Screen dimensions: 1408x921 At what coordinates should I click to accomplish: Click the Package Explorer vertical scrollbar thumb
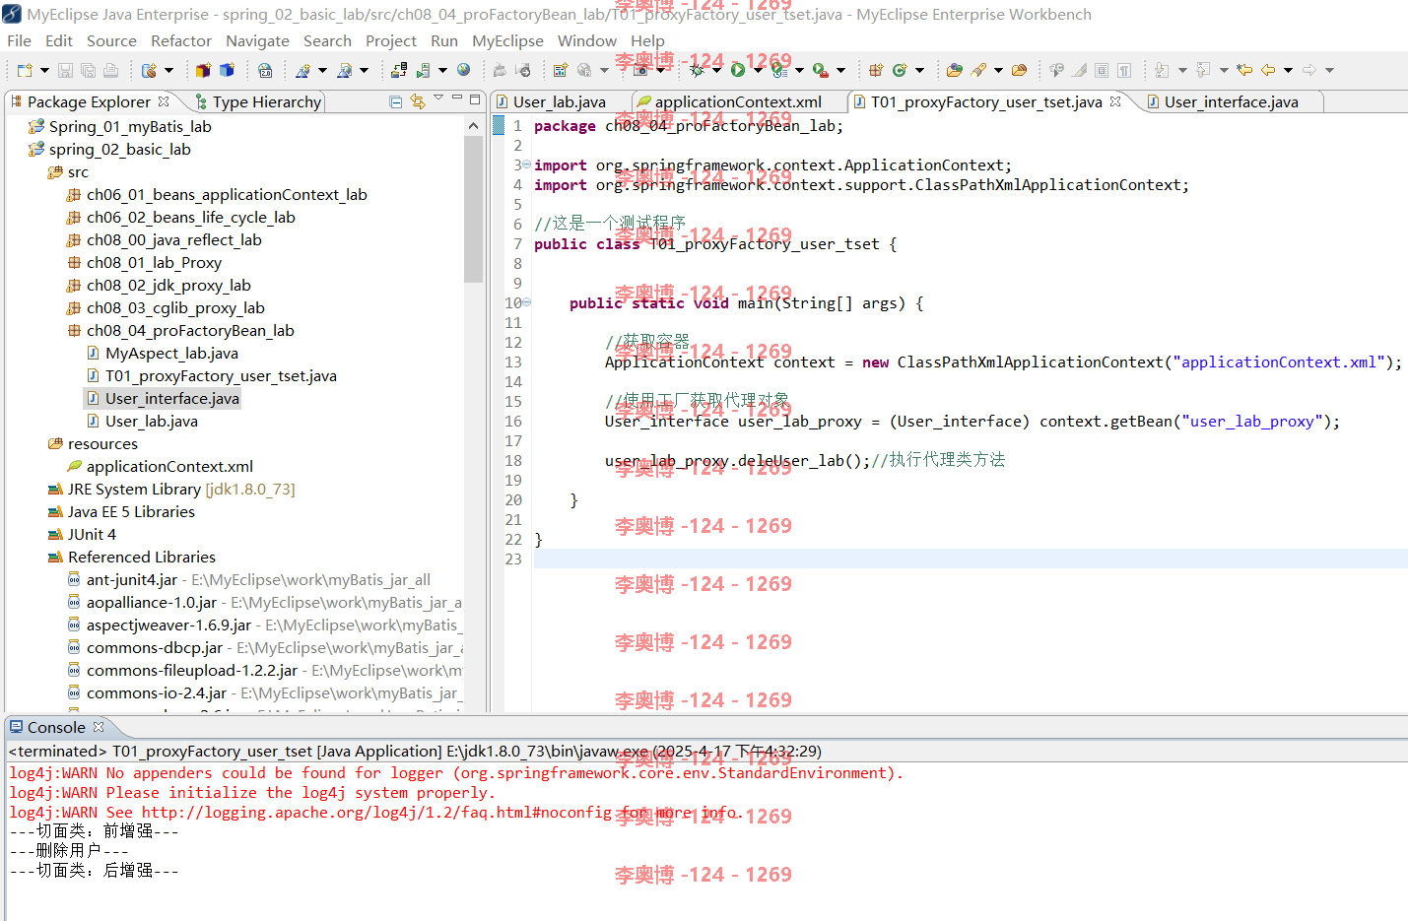pos(473,208)
